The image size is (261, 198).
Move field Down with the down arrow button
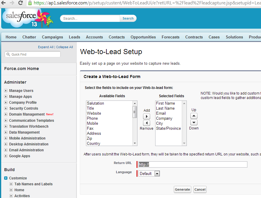[194, 122]
